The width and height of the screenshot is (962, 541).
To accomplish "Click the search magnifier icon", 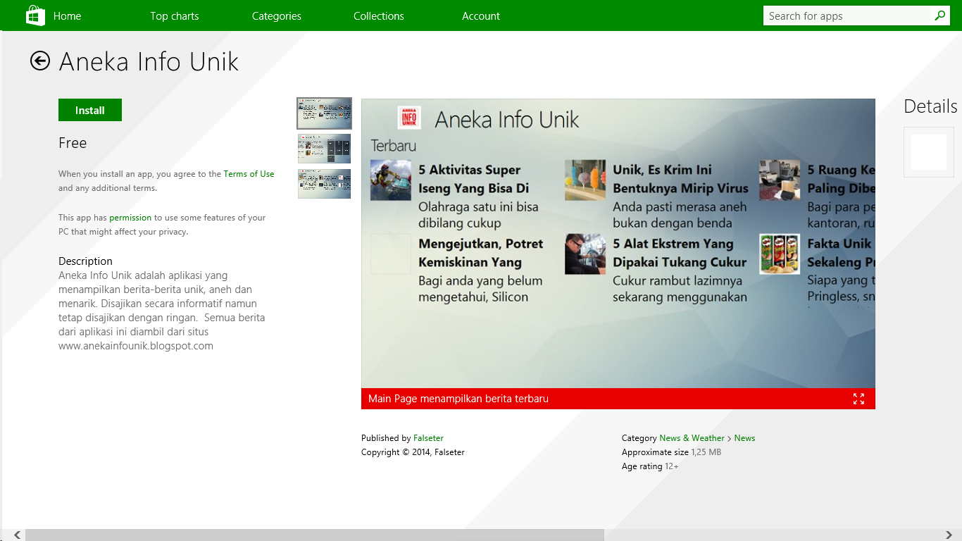I will coord(939,15).
